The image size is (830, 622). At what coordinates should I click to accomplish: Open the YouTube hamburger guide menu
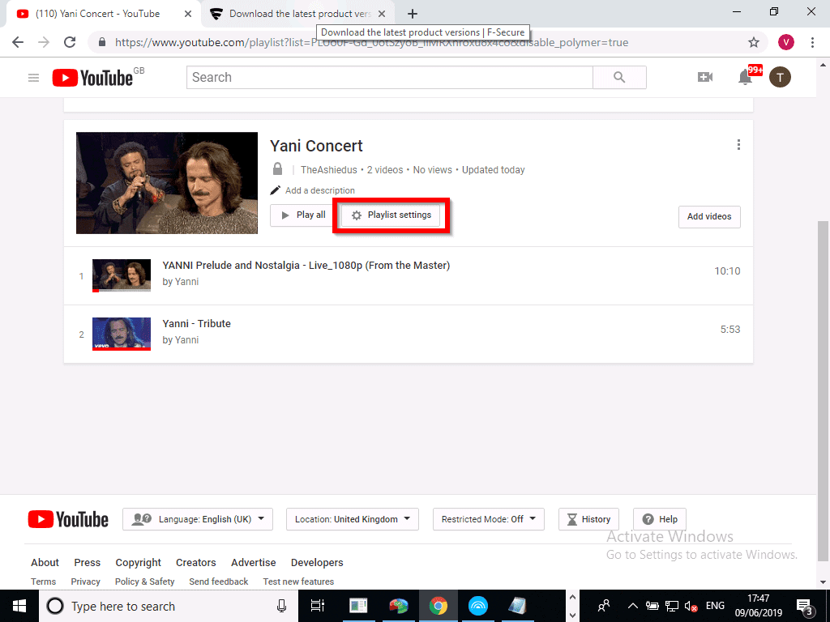pyautogui.click(x=33, y=78)
